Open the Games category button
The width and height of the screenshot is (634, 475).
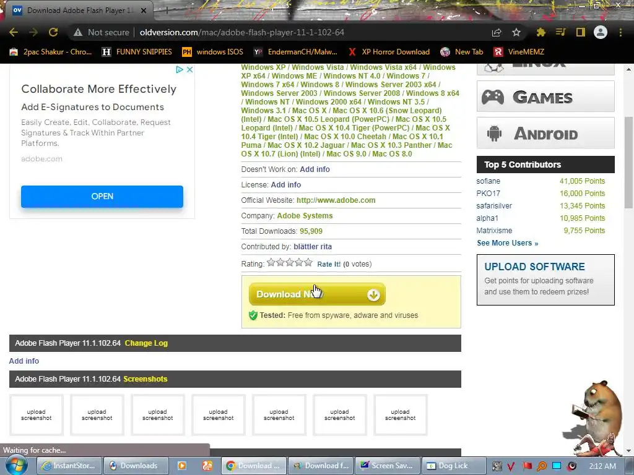point(545,96)
